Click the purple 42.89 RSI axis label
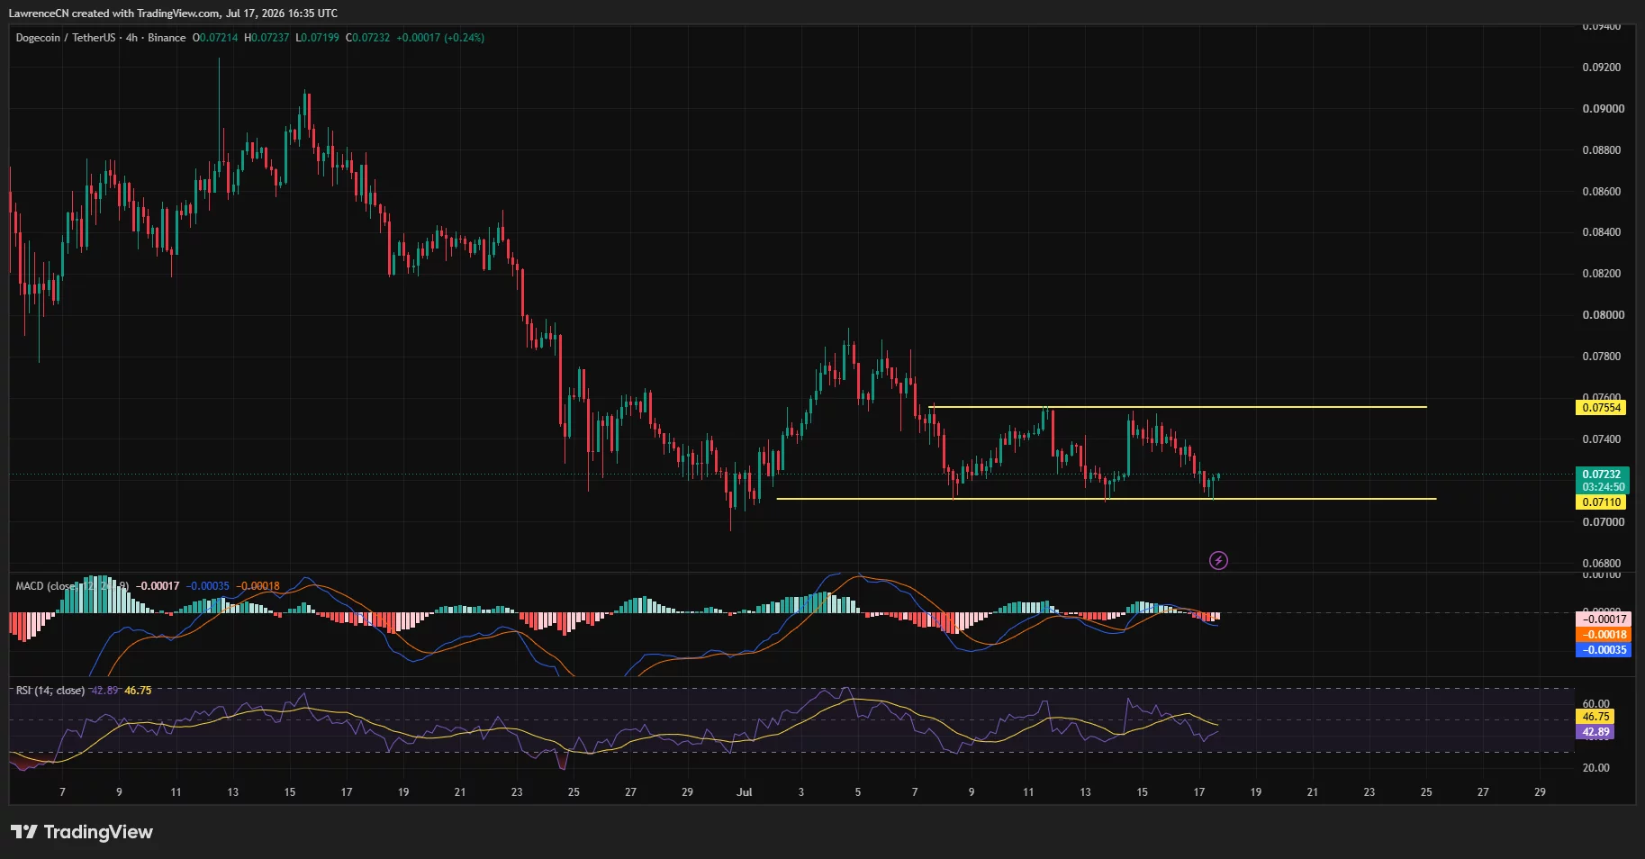The height and width of the screenshot is (859, 1645). pos(1595,732)
